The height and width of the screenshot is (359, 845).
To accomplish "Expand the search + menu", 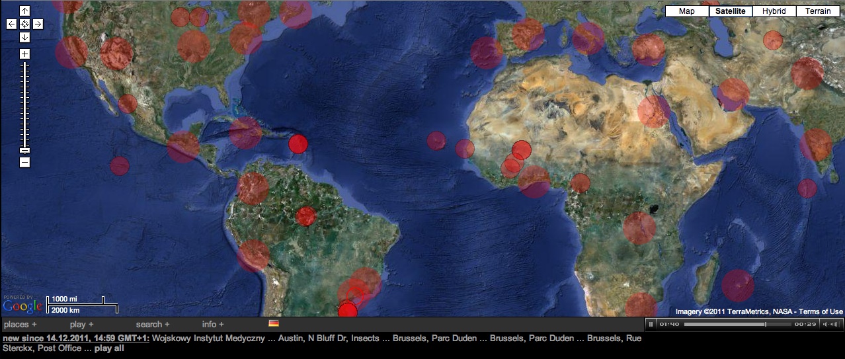I will pyautogui.click(x=153, y=324).
